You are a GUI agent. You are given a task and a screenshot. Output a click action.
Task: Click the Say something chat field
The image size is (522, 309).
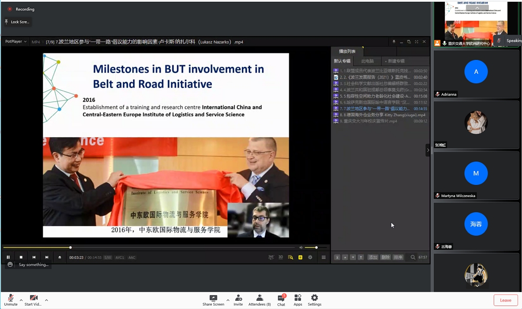33,264
